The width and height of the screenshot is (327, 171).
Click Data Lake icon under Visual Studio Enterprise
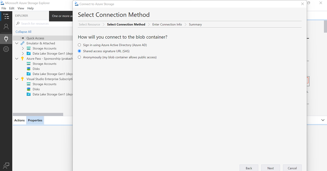29,94
